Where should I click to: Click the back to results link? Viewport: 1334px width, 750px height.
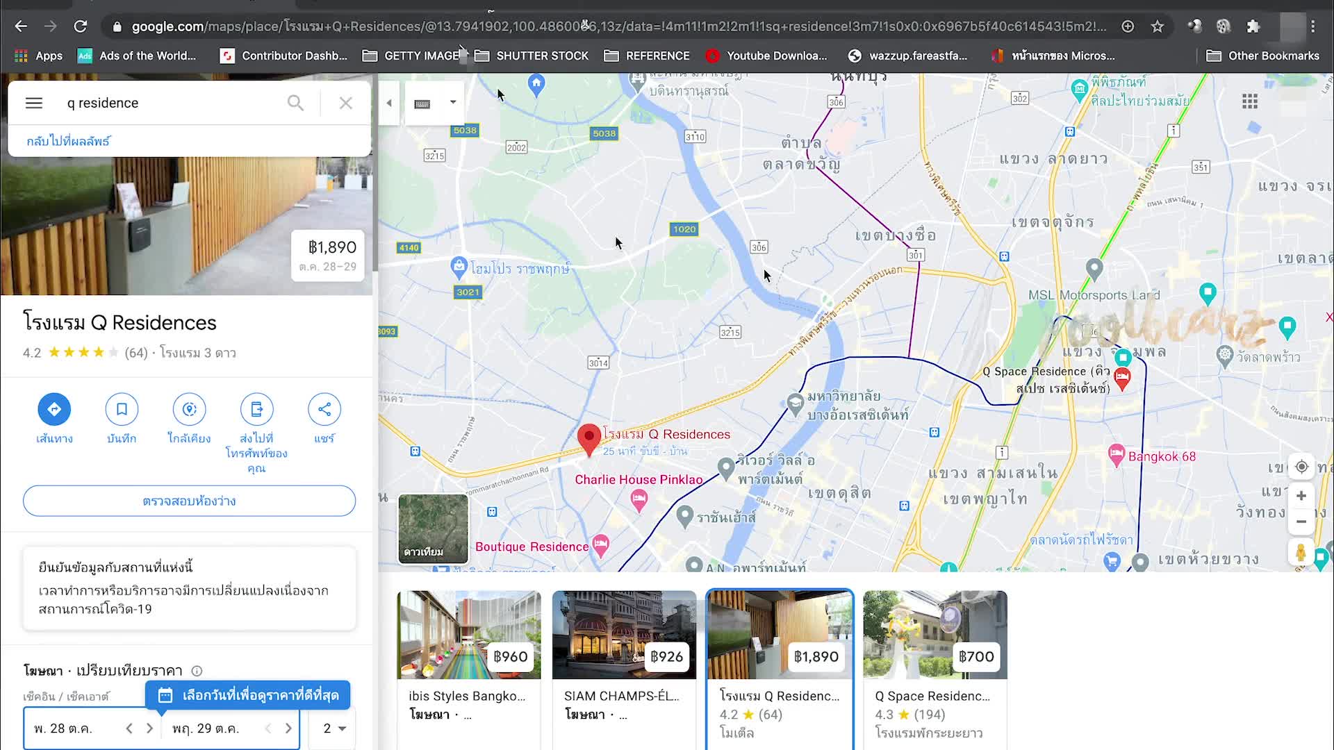(x=68, y=141)
